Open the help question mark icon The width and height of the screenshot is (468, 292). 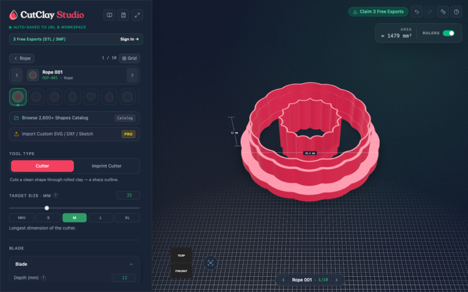point(456,12)
